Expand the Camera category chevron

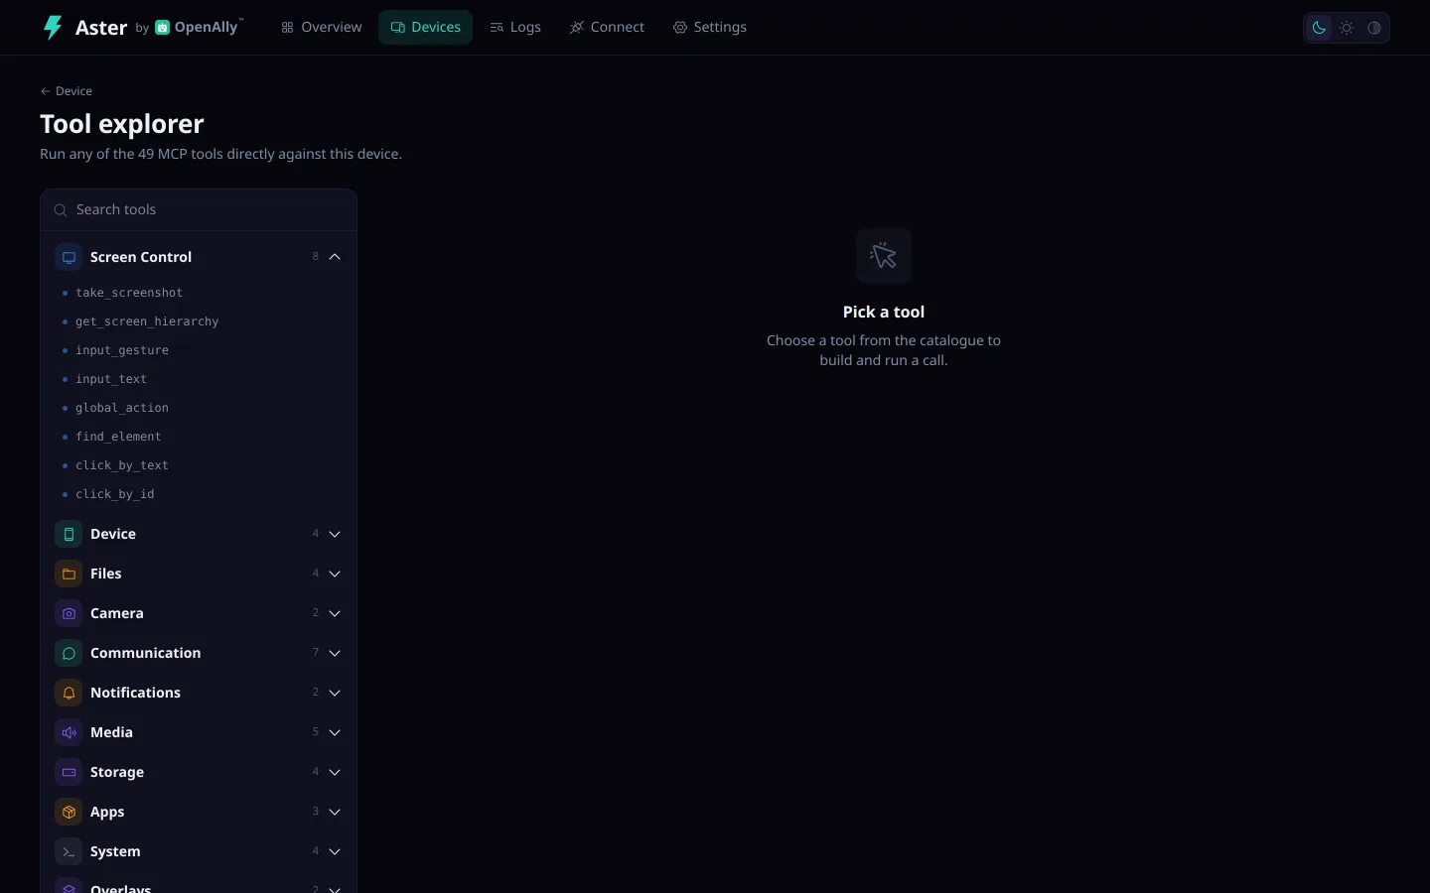point(335,613)
